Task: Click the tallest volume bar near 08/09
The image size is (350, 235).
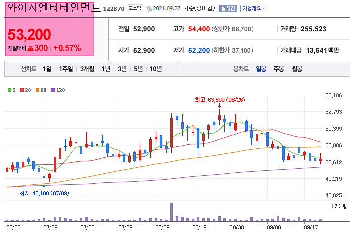Action: coord(171,212)
